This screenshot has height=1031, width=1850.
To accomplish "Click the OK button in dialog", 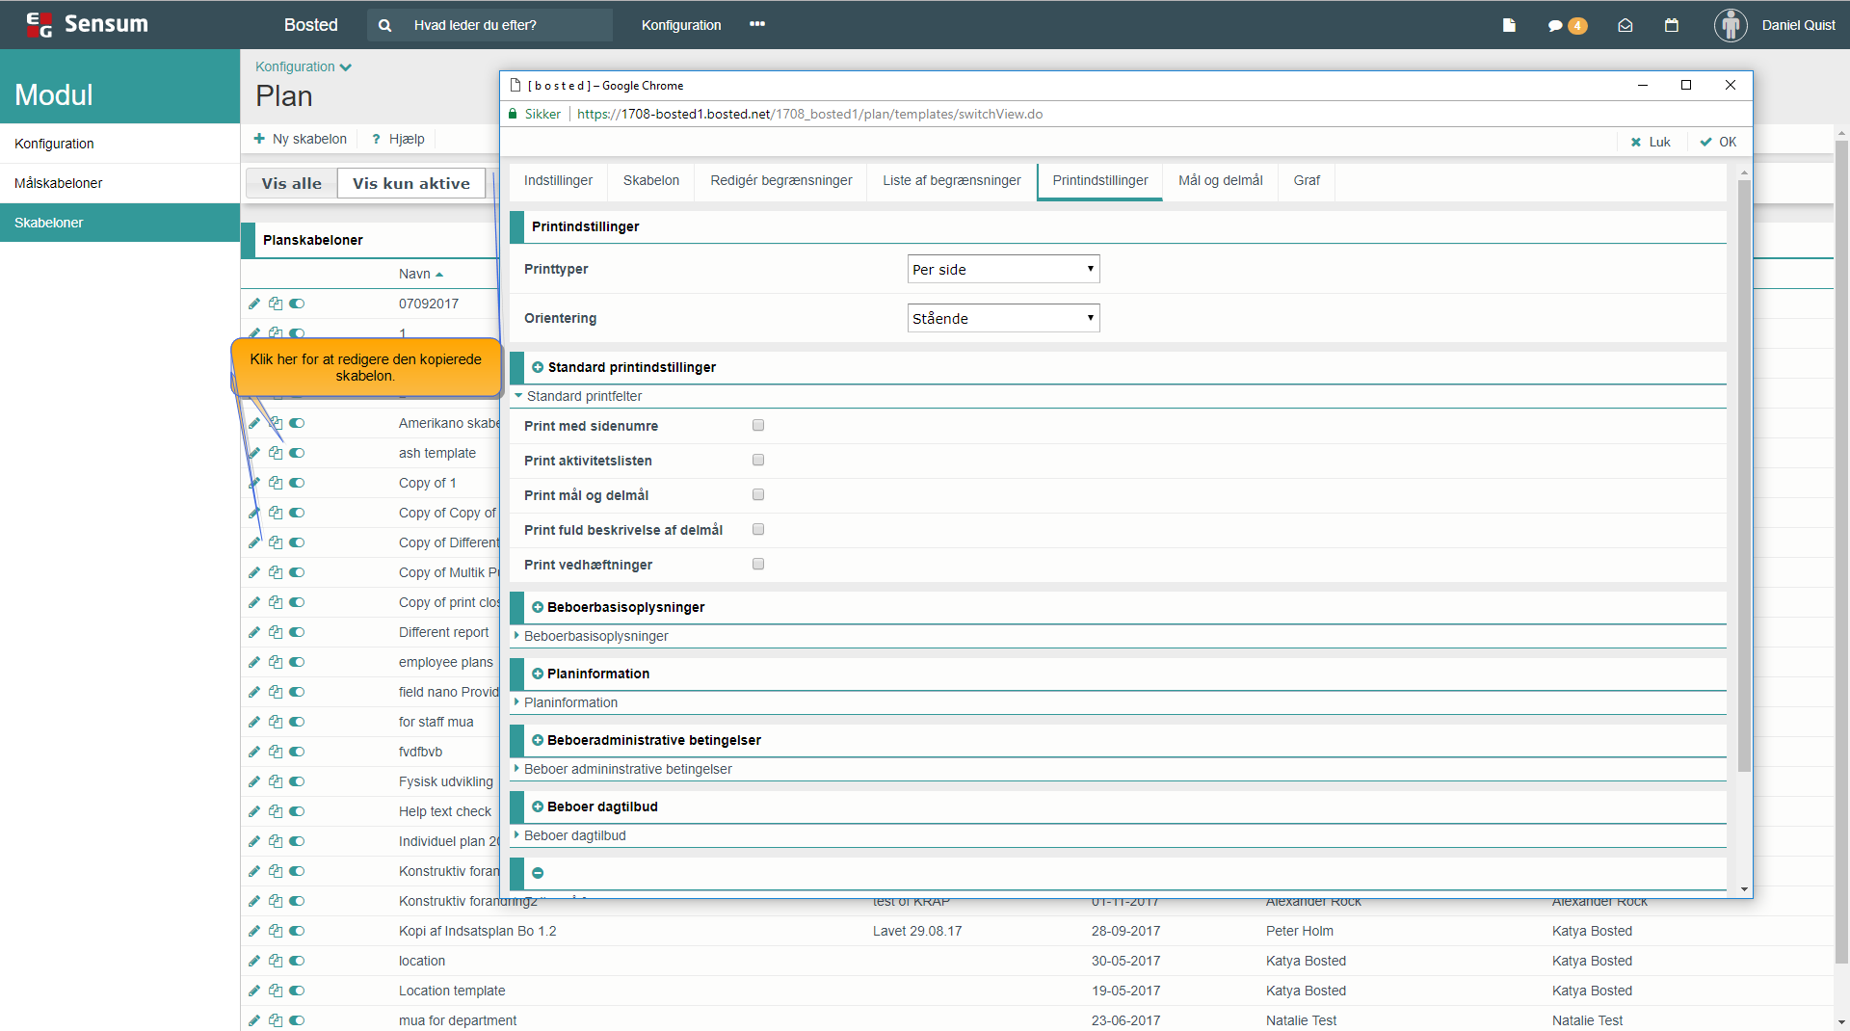I will click(x=1718, y=142).
